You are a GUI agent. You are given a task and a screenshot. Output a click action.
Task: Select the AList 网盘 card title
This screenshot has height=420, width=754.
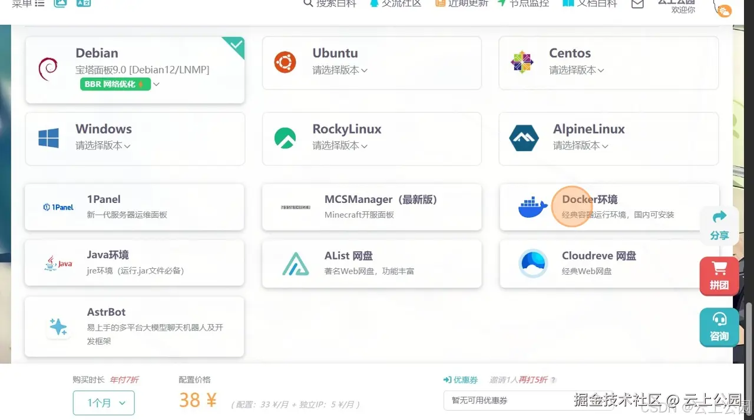[348, 256]
